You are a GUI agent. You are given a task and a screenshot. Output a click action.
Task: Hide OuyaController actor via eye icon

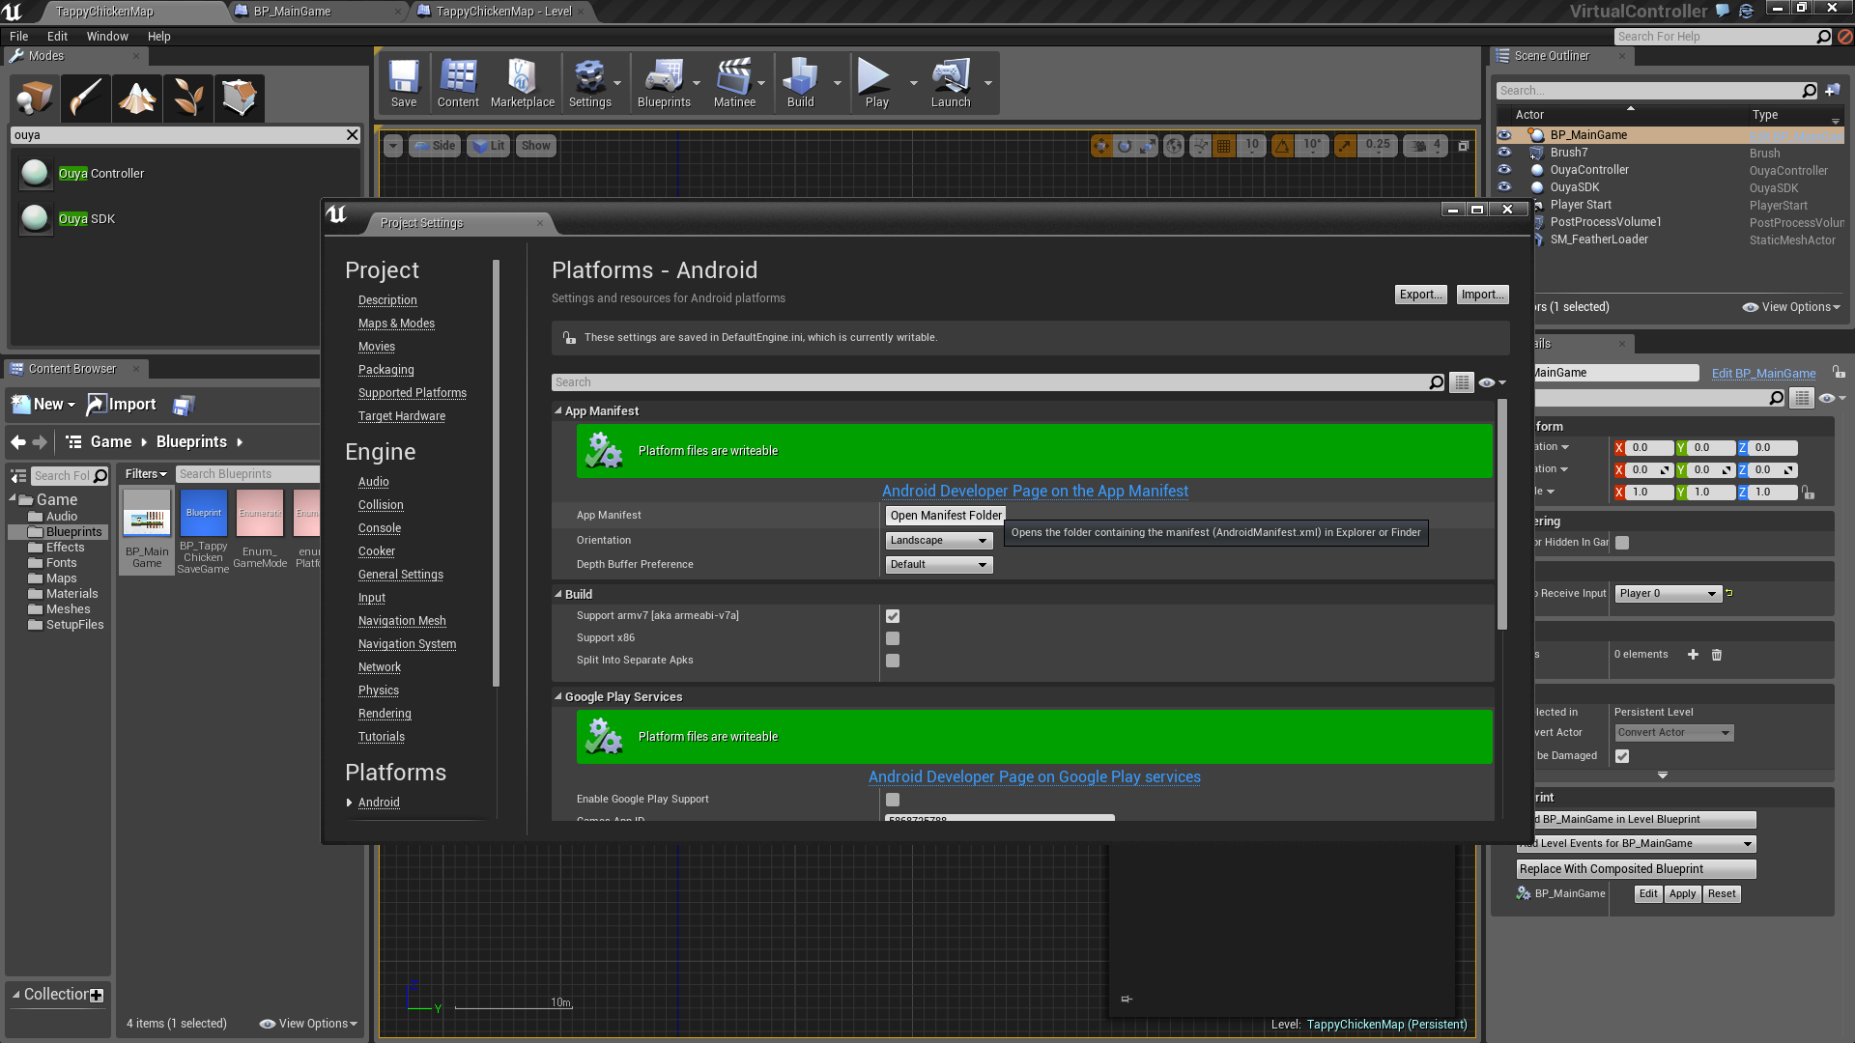[1504, 170]
